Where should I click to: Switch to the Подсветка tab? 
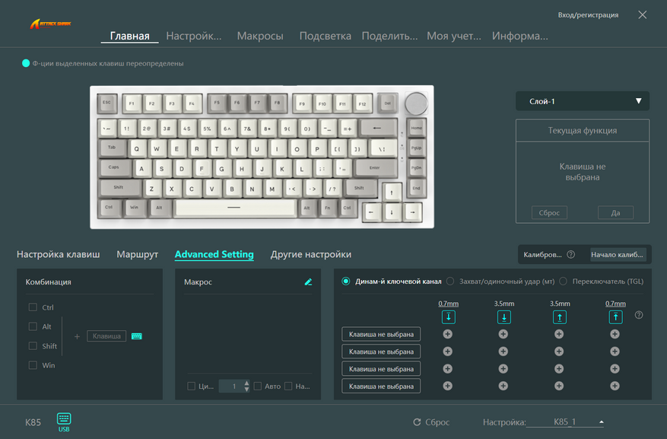click(325, 36)
